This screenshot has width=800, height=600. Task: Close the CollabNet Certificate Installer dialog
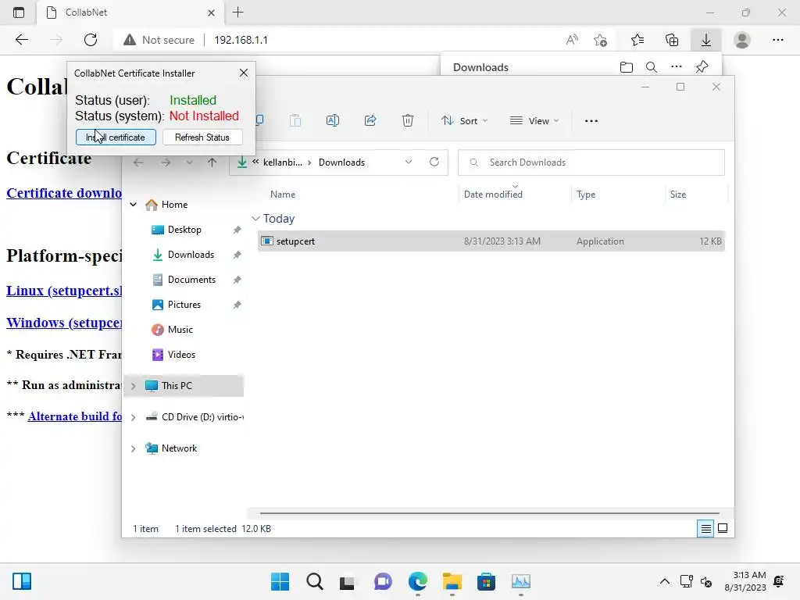(244, 73)
